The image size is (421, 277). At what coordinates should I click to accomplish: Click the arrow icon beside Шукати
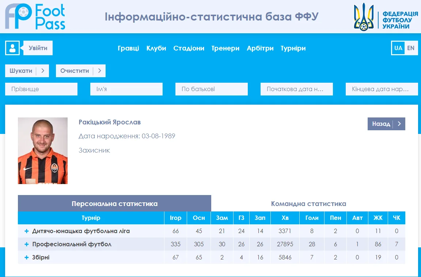point(43,71)
